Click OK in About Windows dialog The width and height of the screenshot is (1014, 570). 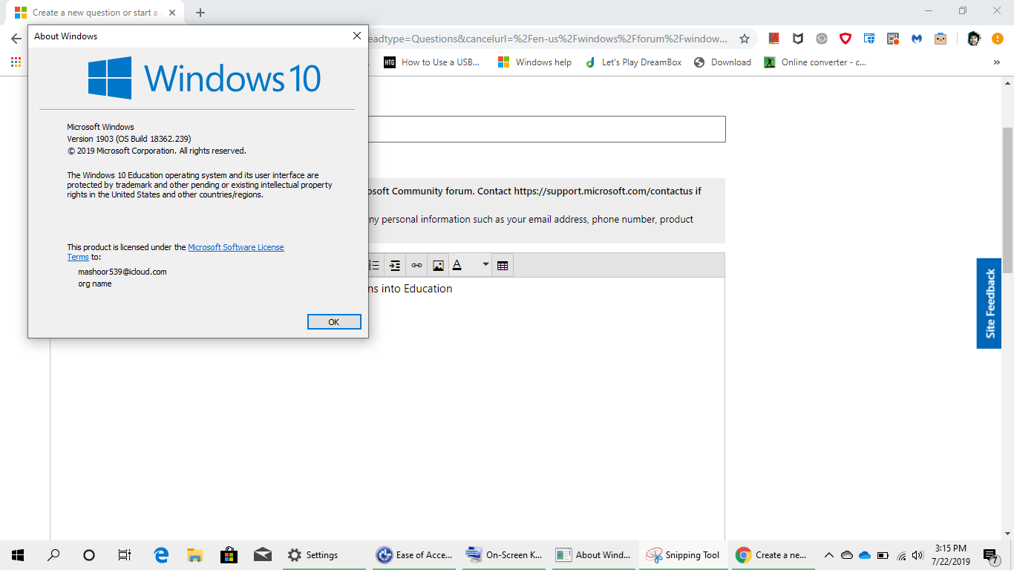pyautogui.click(x=334, y=321)
